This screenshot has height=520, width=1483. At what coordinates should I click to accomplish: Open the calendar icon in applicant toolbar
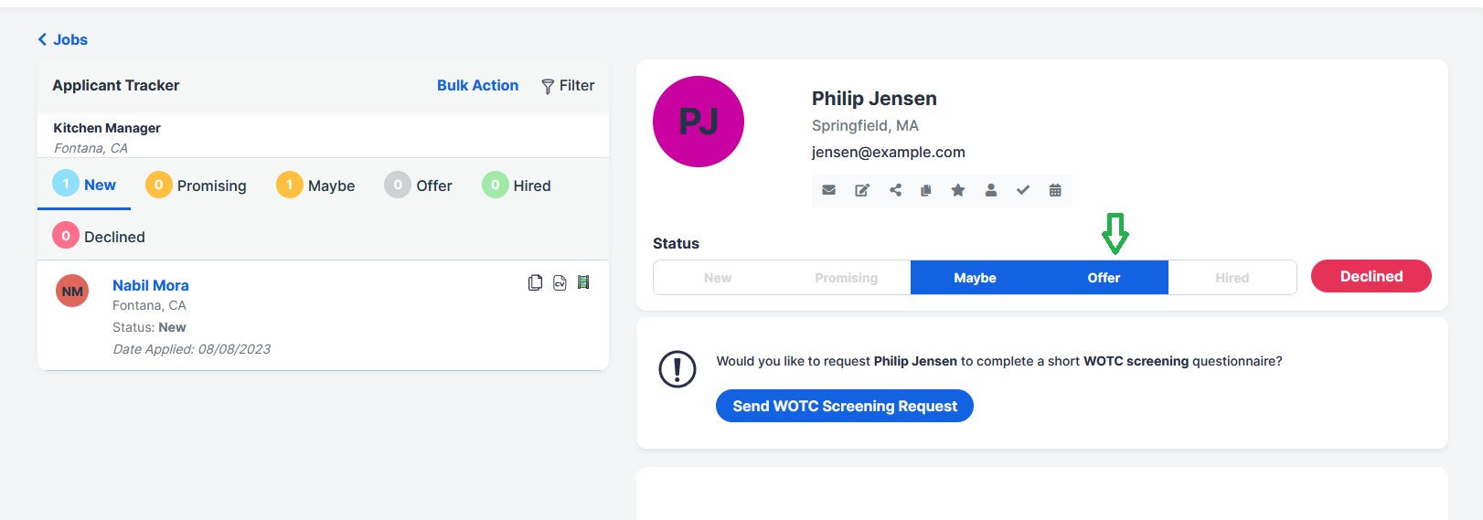(x=1055, y=190)
